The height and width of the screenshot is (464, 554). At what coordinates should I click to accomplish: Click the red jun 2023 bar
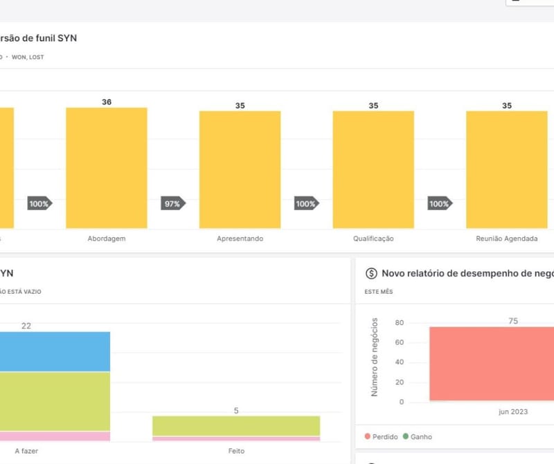492,364
